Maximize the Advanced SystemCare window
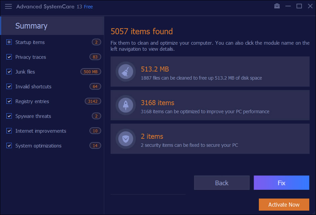This screenshot has width=316, height=215. [299, 6]
